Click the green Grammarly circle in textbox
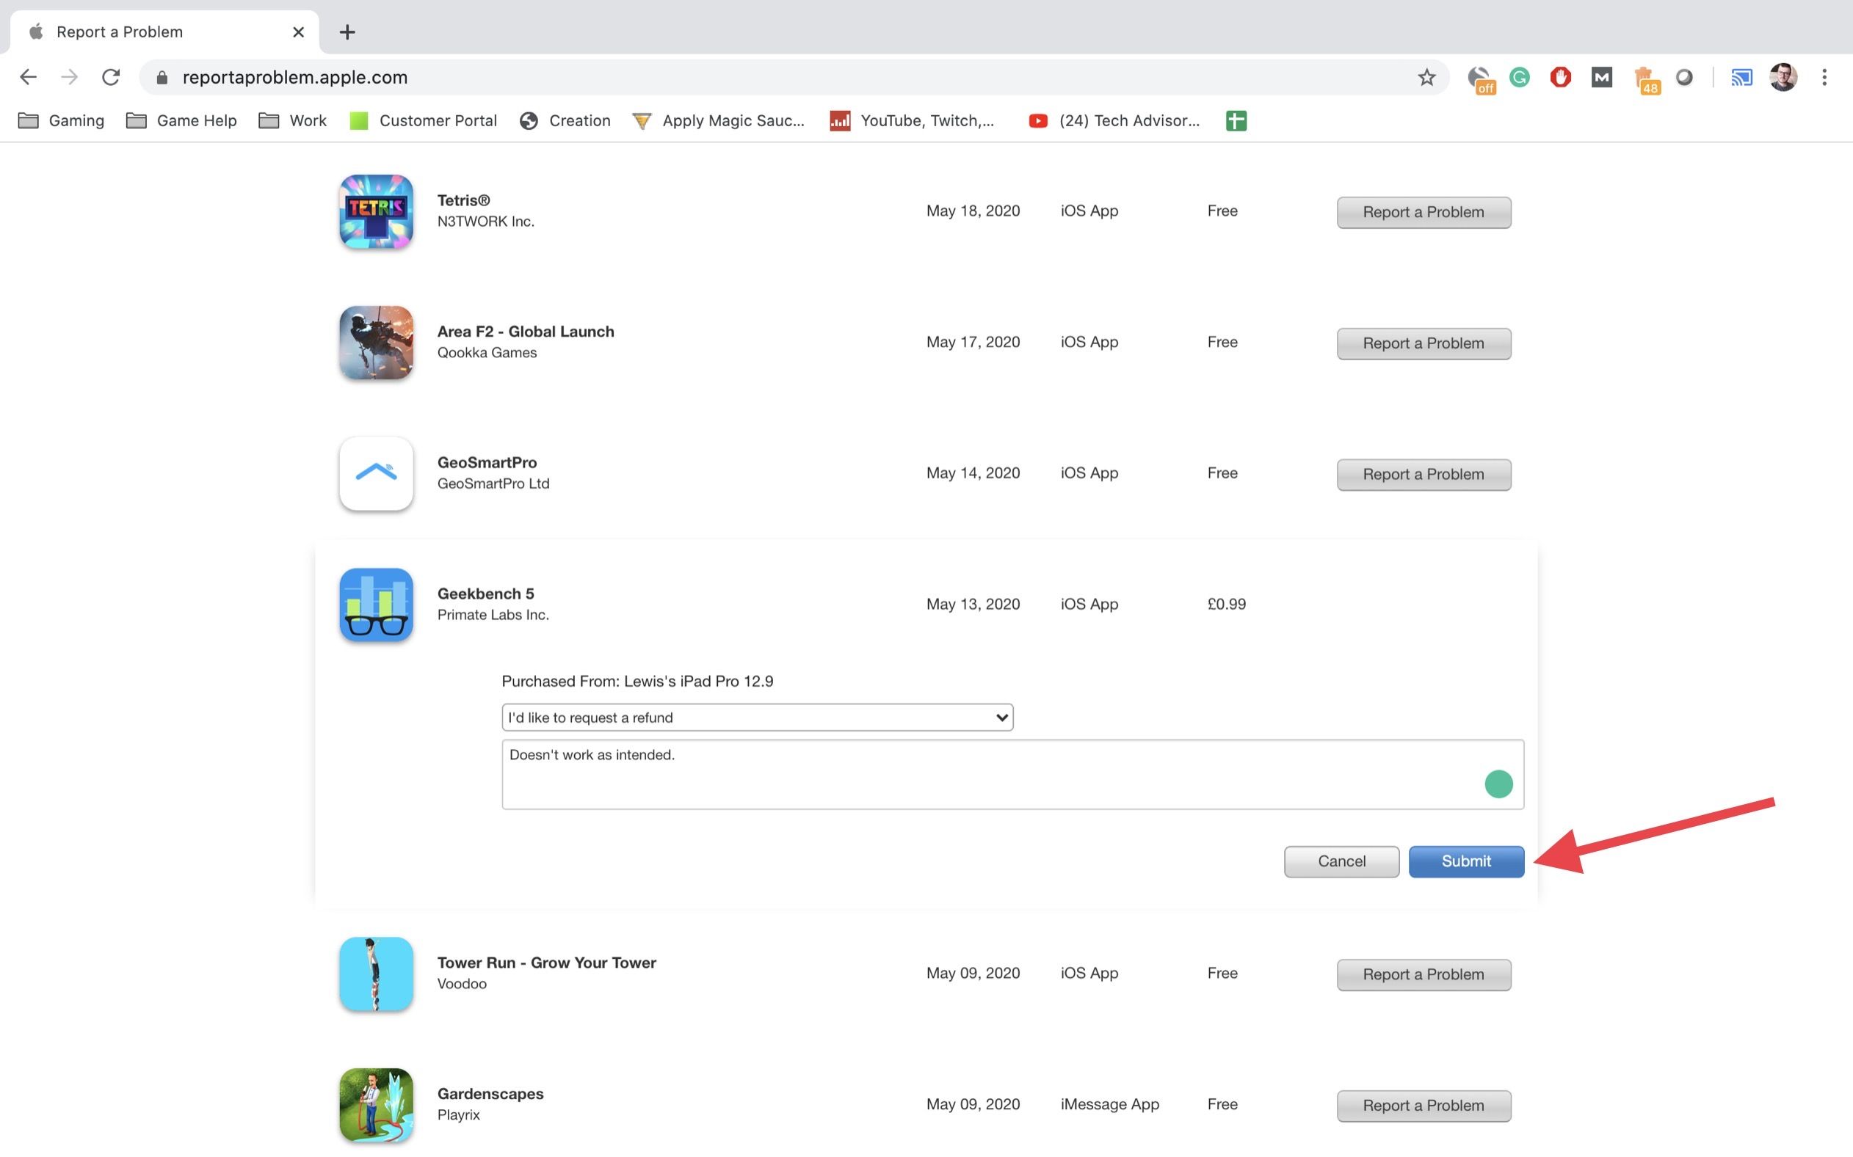 1498,784
